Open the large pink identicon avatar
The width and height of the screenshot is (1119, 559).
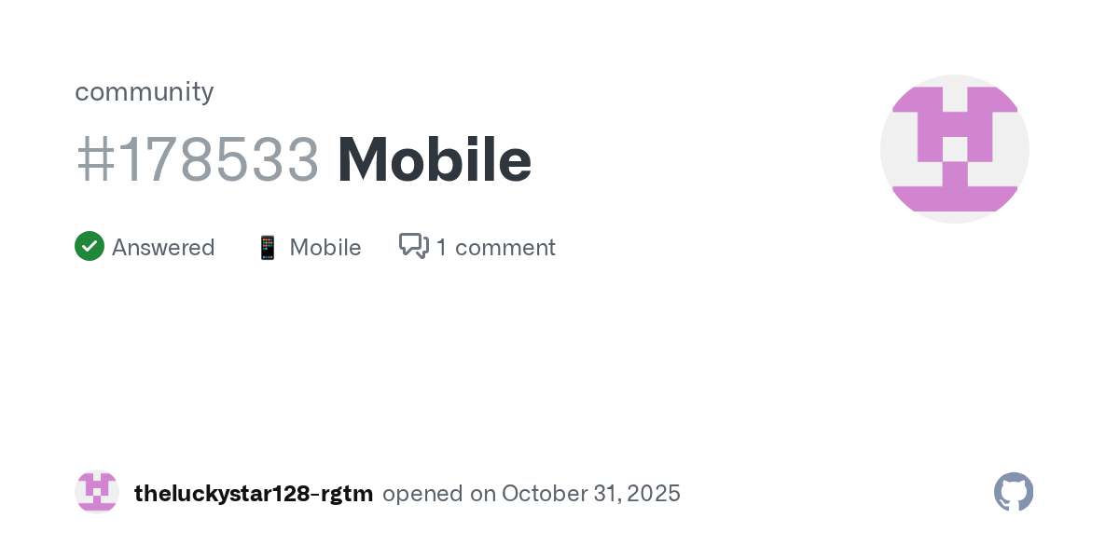pyautogui.click(x=955, y=149)
